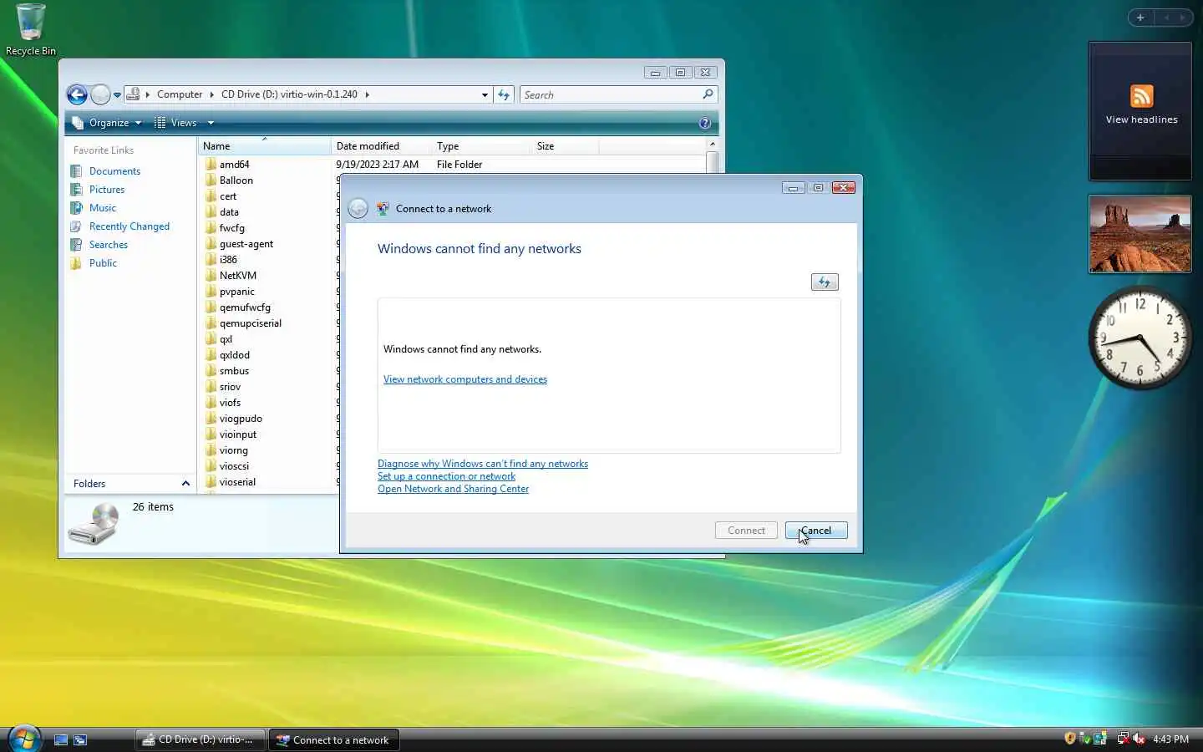The height and width of the screenshot is (752, 1203).
Task: Select the viostor-adjacent vioscsi folder
Action: (x=234, y=466)
